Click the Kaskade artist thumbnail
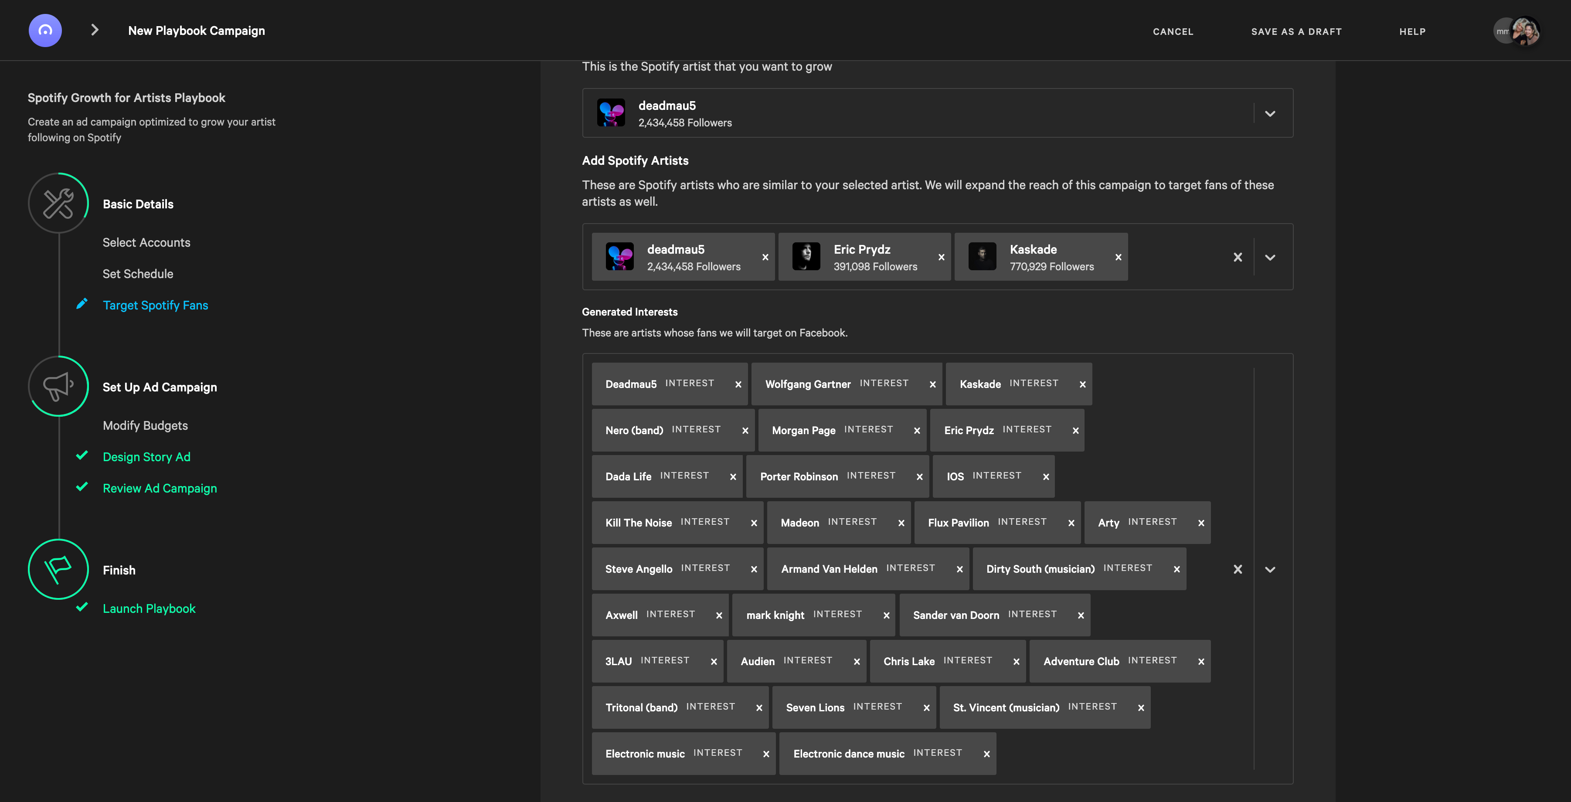Screen dimensions: 1571x802 pyautogui.click(x=983, y=256)
